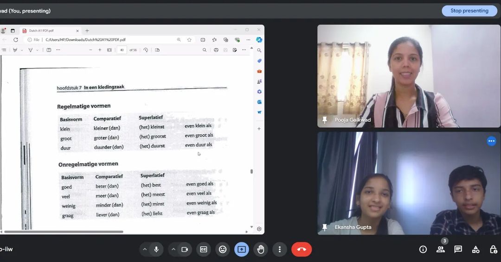
Task: Toggle the raise hand button
Action: coord(261,249)
